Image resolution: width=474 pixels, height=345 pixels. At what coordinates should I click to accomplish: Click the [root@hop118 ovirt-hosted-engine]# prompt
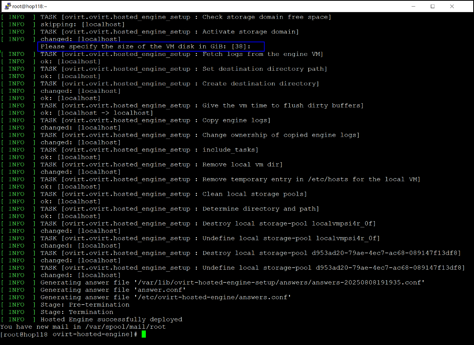[x=69, y=334]
